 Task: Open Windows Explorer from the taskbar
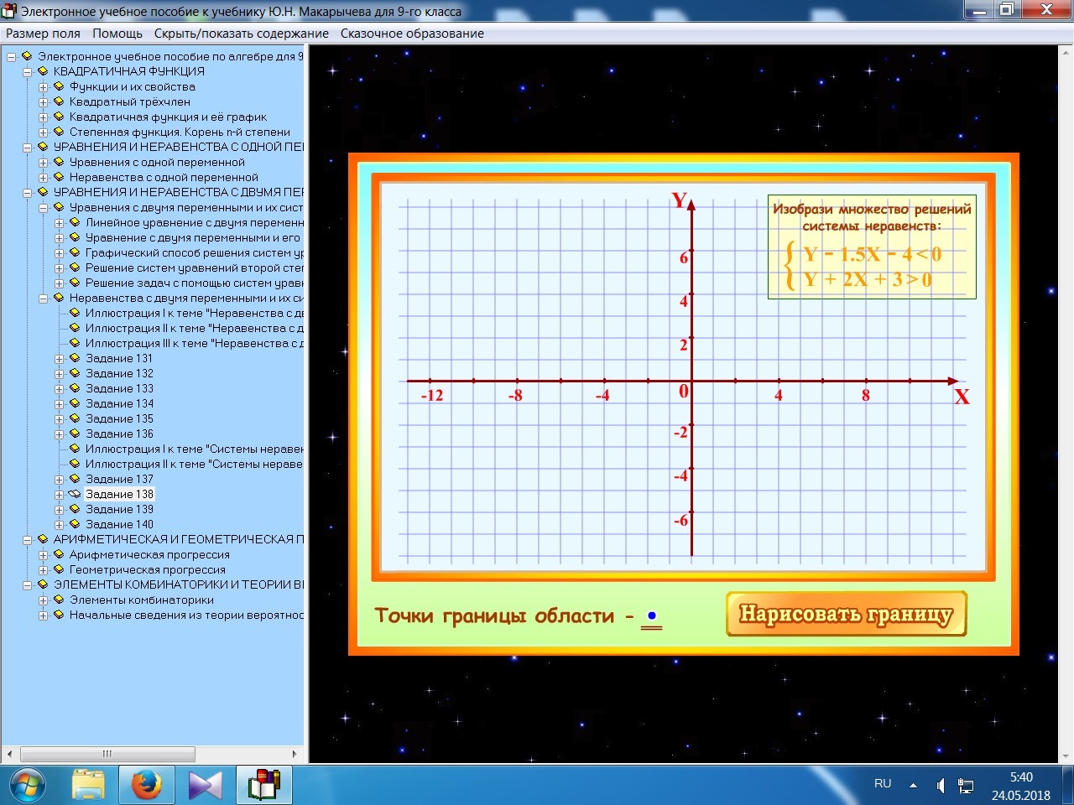click(87, 785)
